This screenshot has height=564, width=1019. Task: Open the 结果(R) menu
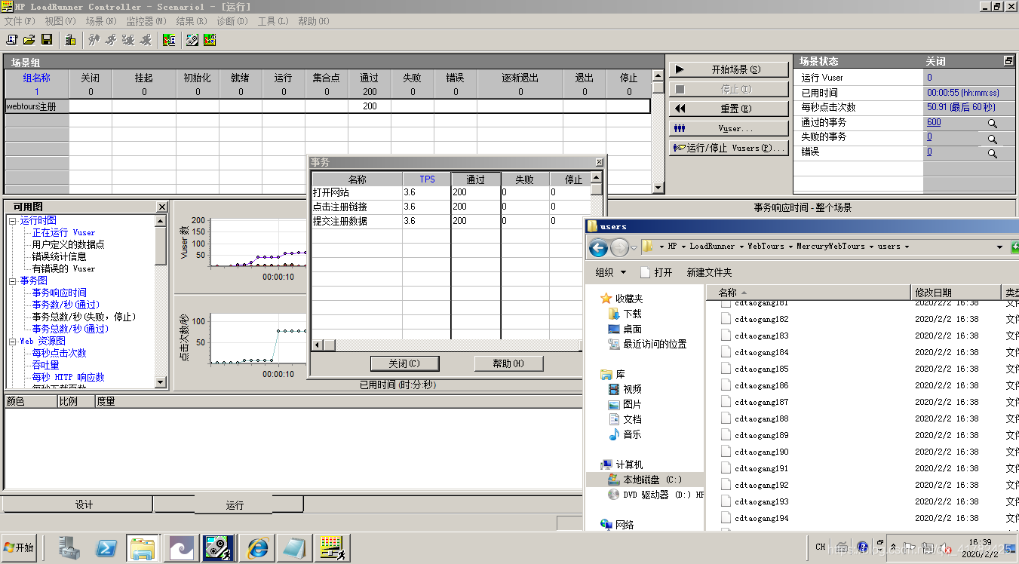[192, 21]
